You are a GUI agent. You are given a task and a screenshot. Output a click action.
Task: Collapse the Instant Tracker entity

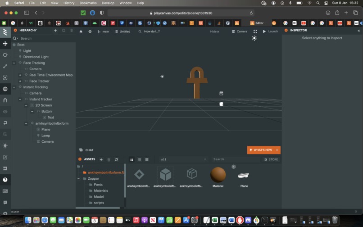pos(20,100)
